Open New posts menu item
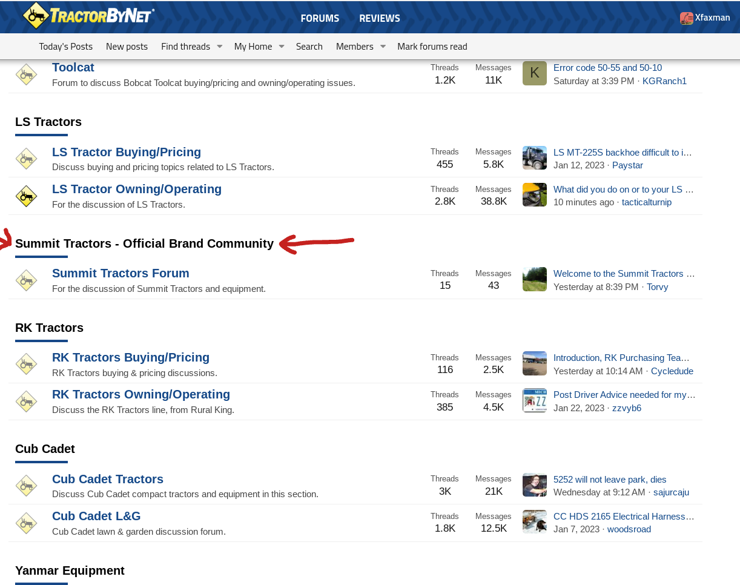Screen dimensions: 740x585 tap(127, 47)
